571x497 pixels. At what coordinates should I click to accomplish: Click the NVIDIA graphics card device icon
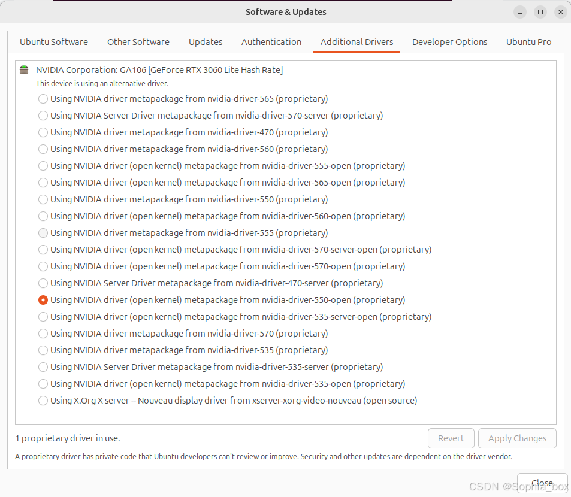(x=24, y=70)
